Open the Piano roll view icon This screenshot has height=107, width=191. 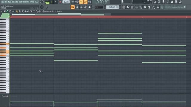128,7
